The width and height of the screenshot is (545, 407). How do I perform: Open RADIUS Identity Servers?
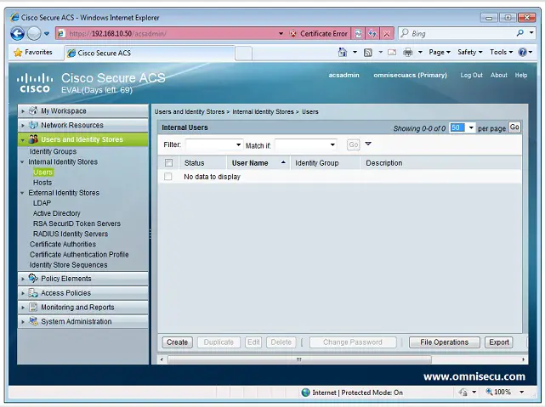point(71,234)
